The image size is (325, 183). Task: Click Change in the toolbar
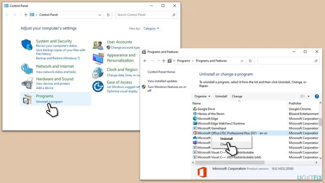point(237,96)
